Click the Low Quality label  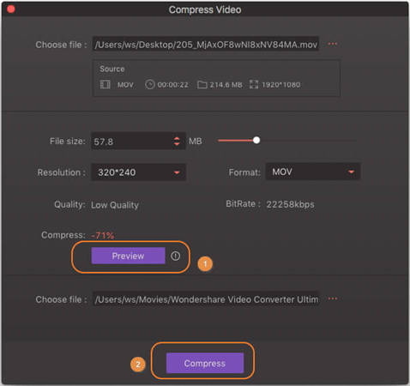click(x=115, y=205)
